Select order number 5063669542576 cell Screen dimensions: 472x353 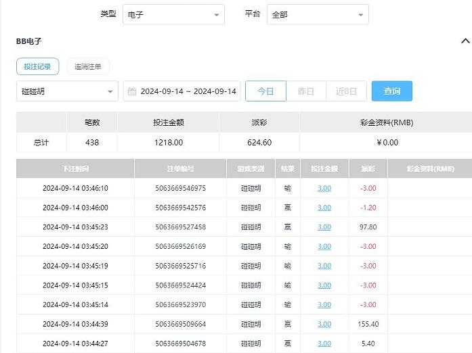click(x=180, y=208)
